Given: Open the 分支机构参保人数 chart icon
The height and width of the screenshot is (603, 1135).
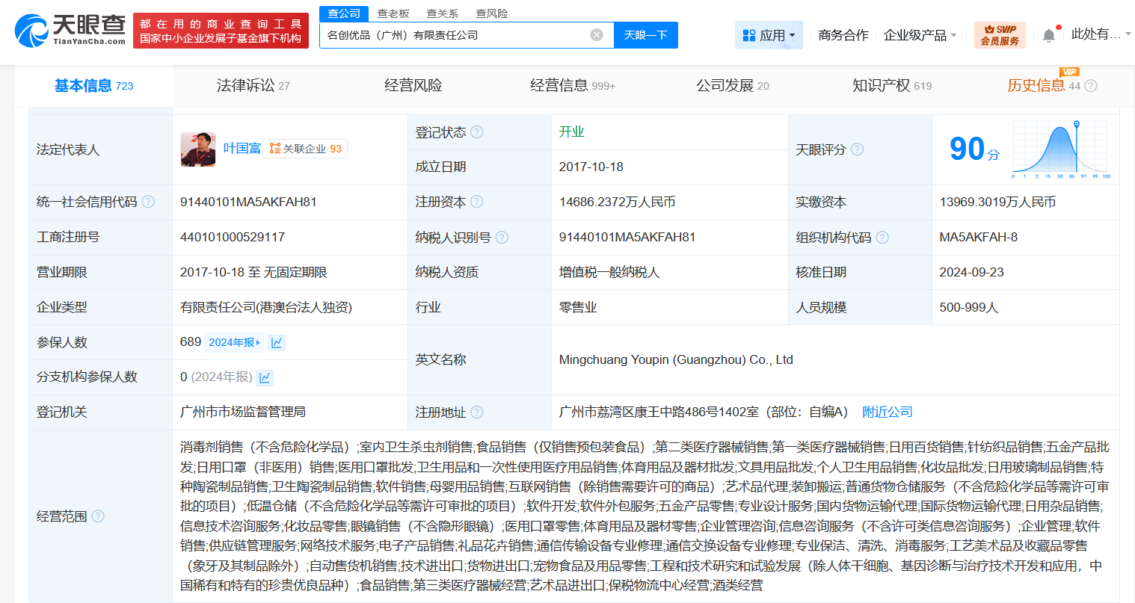Looking at the screenshot, I should (265, 377).
